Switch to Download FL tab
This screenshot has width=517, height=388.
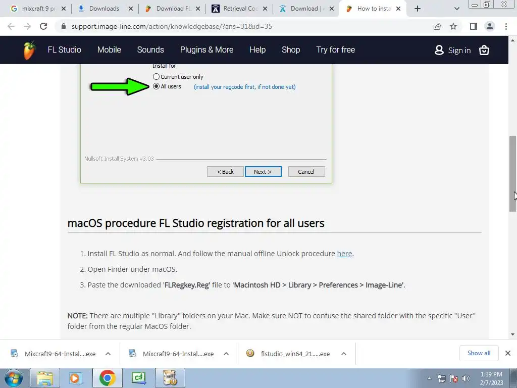coord(173,9)
